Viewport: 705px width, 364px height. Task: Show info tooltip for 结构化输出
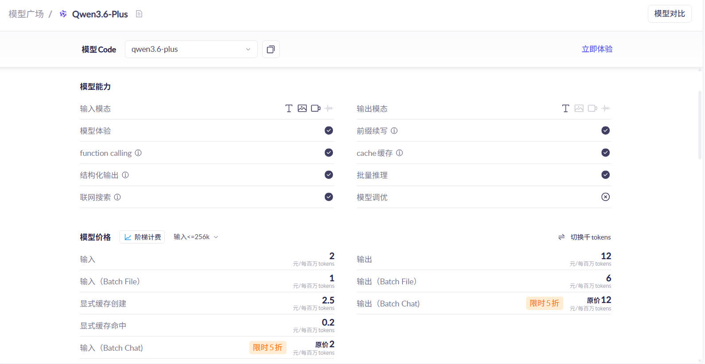point(125,175)
